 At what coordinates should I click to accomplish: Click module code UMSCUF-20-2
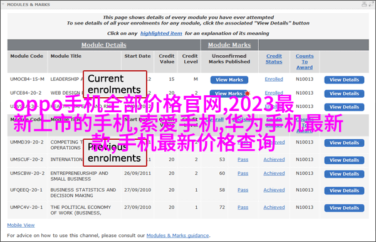(x=26, y=159)
